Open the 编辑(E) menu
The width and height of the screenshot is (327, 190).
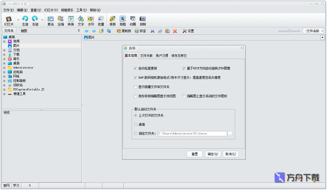22,10
